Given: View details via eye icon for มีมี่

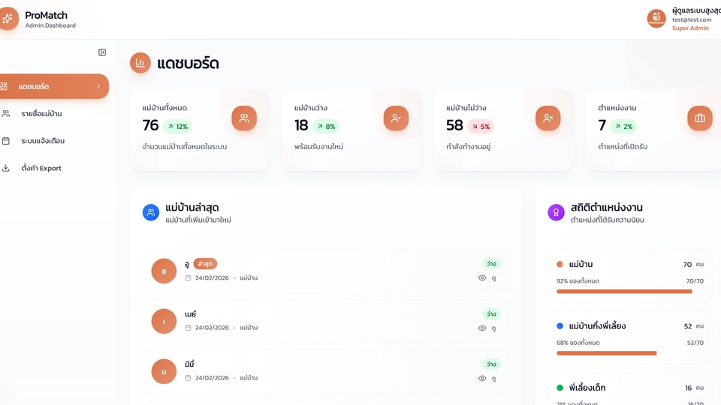Looking at the screenshot, I should coord(482,378).
